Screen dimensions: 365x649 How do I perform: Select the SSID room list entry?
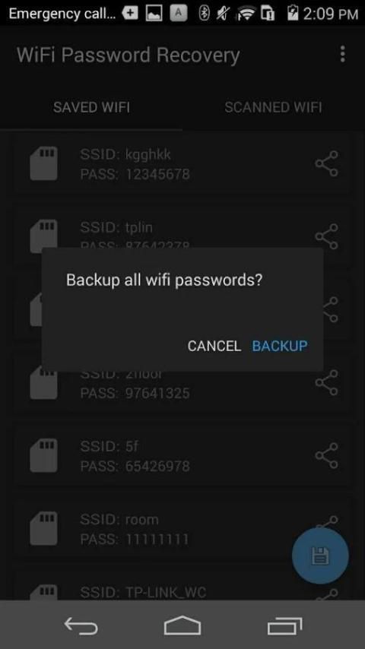pos(182,529)
